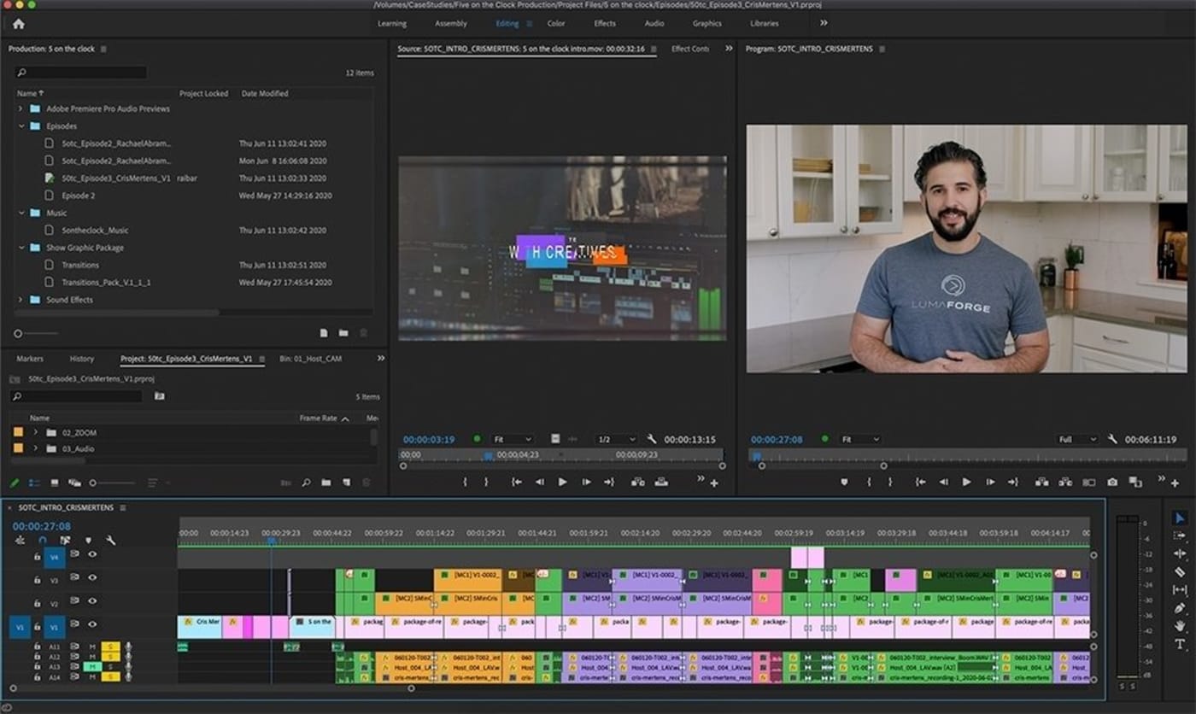Toggle the V4 track target button
Image resolution: width=1196 pixels, height=714 pixels.
click(x=54, y=557)
